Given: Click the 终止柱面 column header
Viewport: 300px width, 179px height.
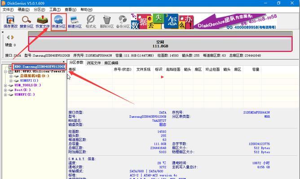Looking at the screenshot, I should tap(212, 69).
